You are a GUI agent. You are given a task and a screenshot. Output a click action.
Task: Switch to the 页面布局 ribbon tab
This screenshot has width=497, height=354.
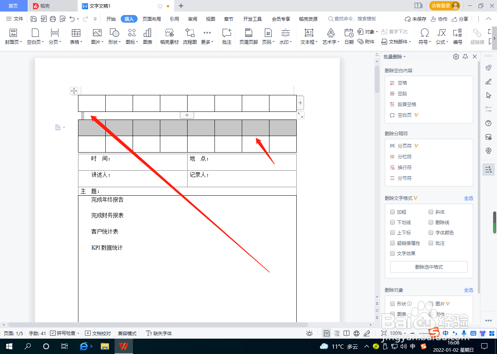pyautogui.click(x=152, y=18)
